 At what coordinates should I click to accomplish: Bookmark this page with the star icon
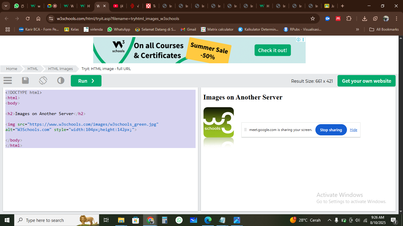[313, 19]
